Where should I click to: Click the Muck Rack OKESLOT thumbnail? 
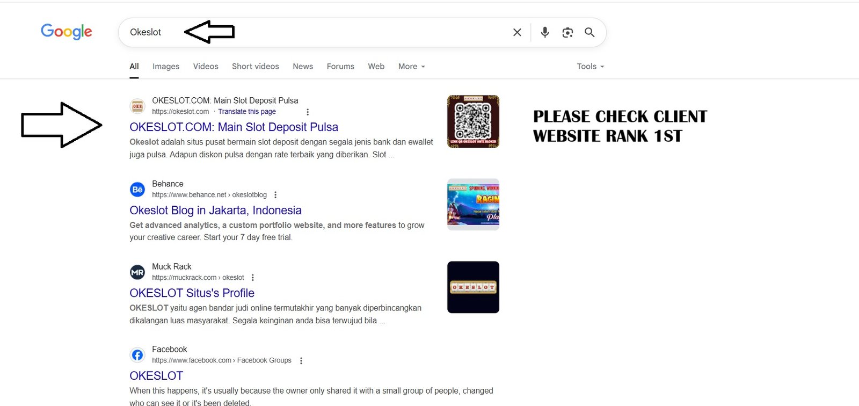pyautogui.click(x=474, y=287)
